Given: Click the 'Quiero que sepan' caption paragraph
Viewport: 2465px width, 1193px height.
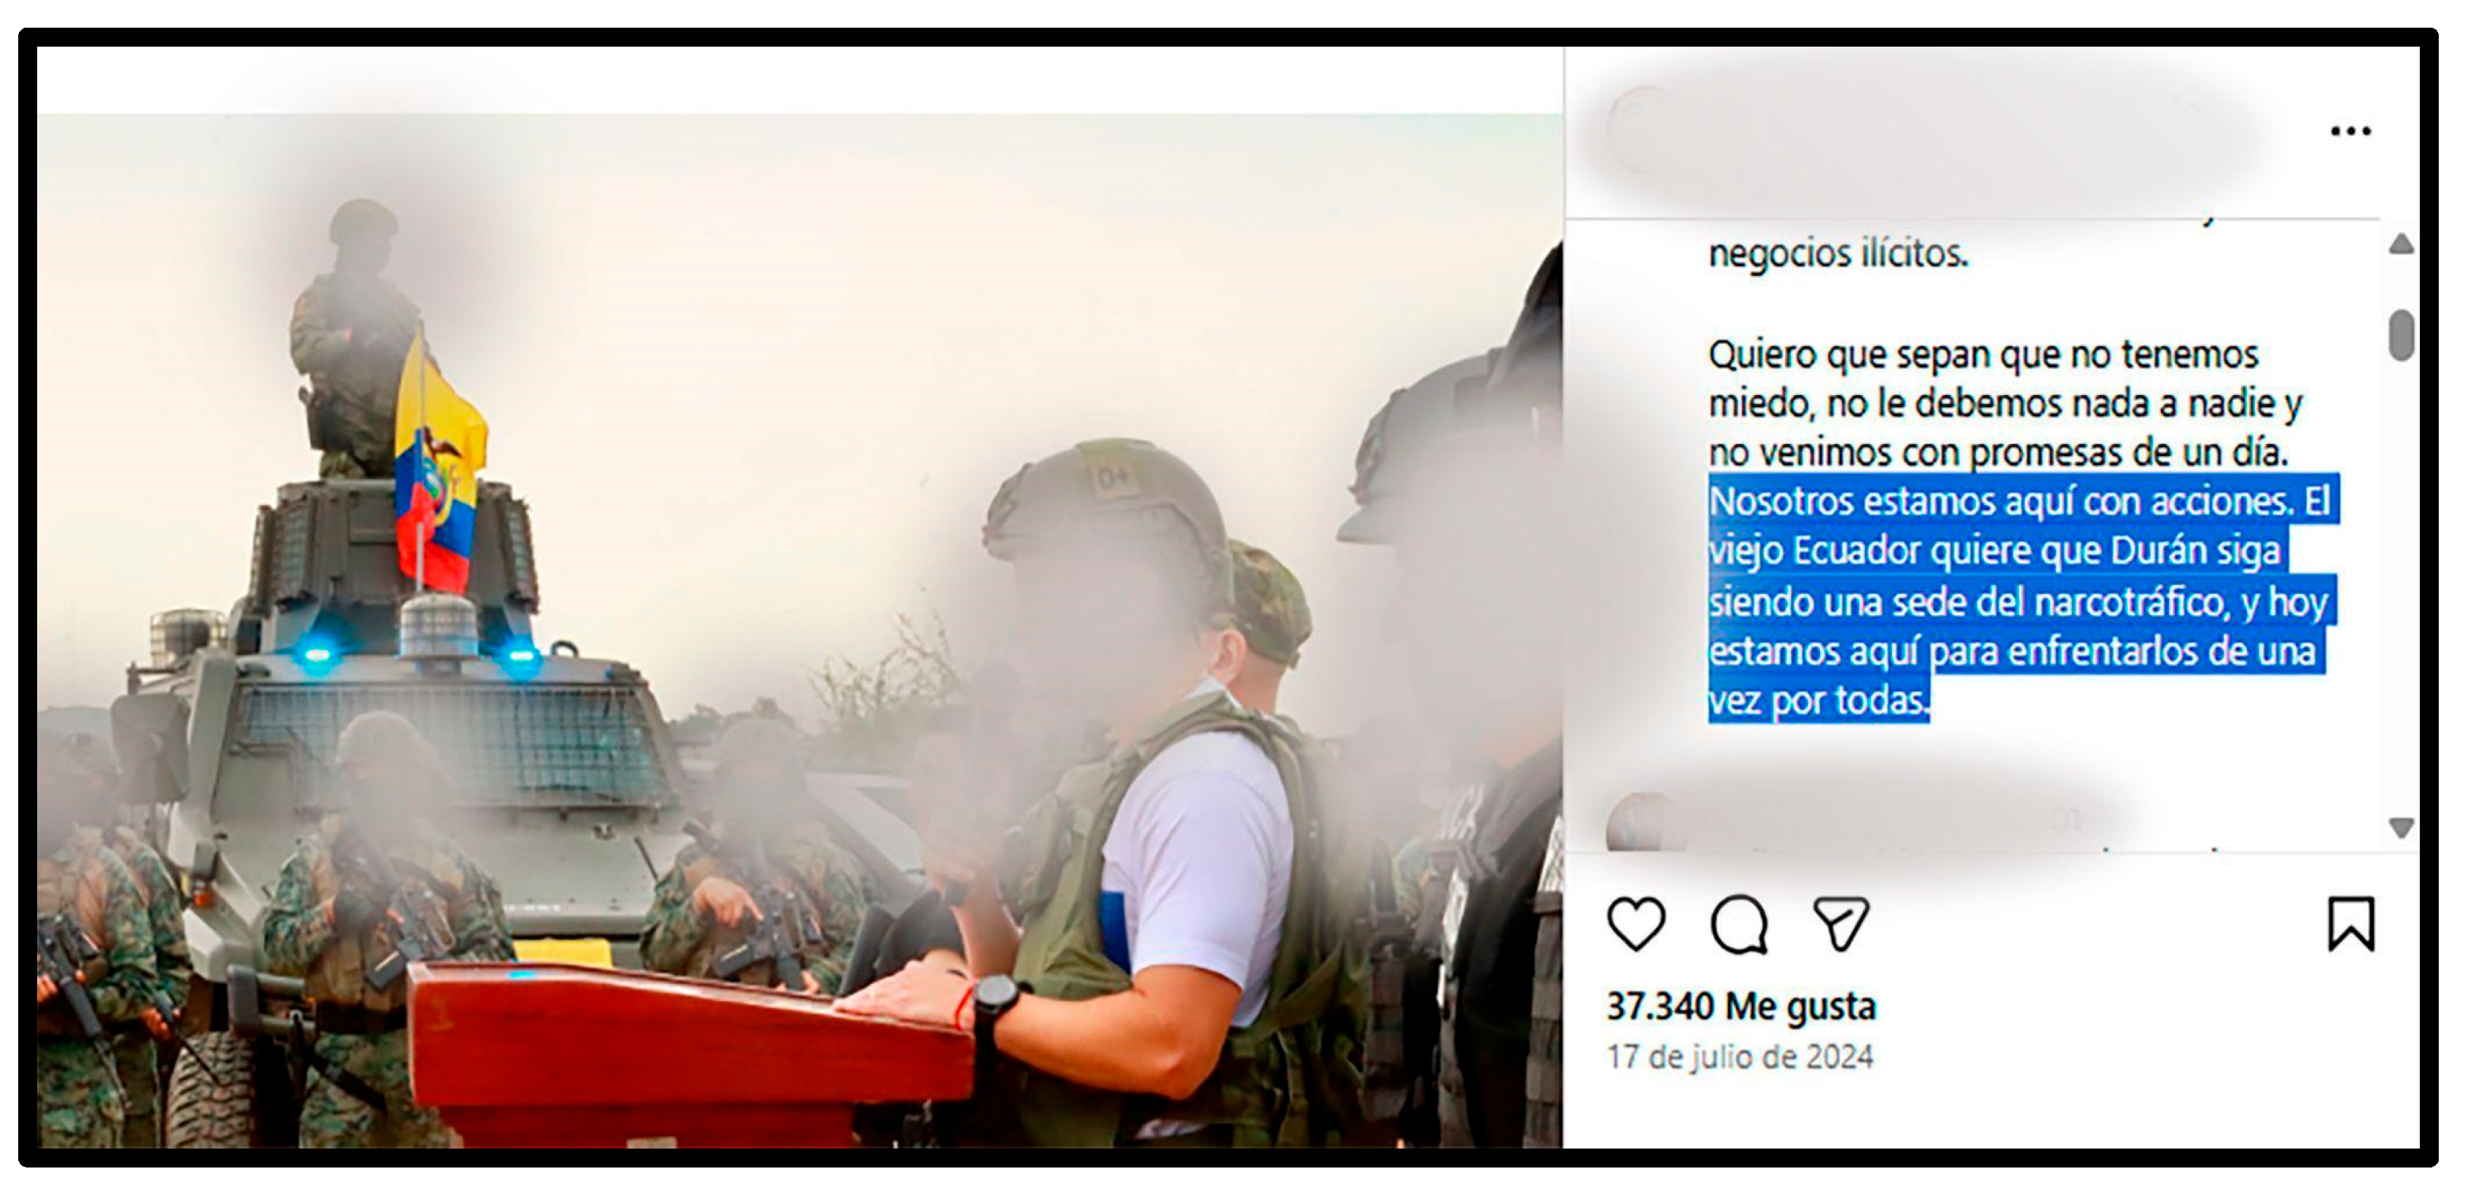Looking at the screenshot, I should click(x=2005, y=403).
